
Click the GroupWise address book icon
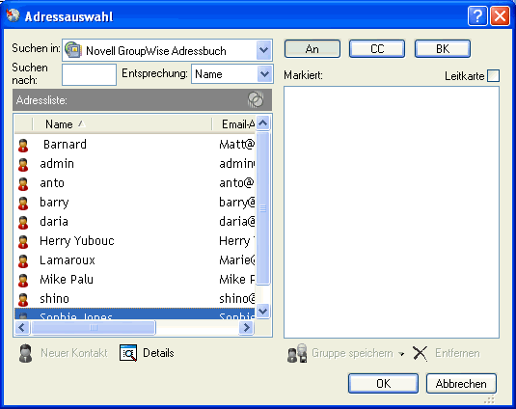[x=73, y=50]
